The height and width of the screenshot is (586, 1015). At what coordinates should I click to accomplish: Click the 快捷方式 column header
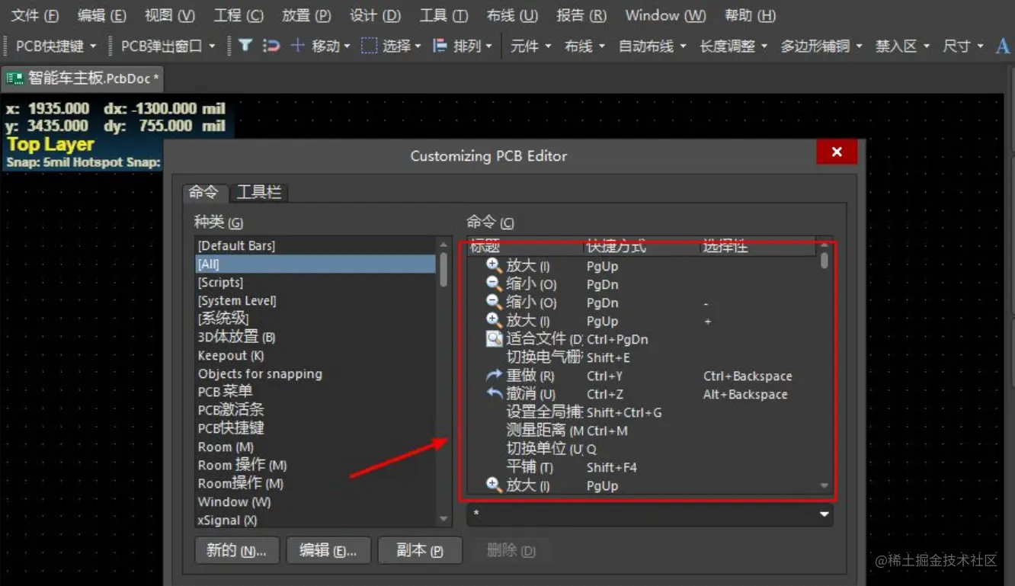pos(642,246)
